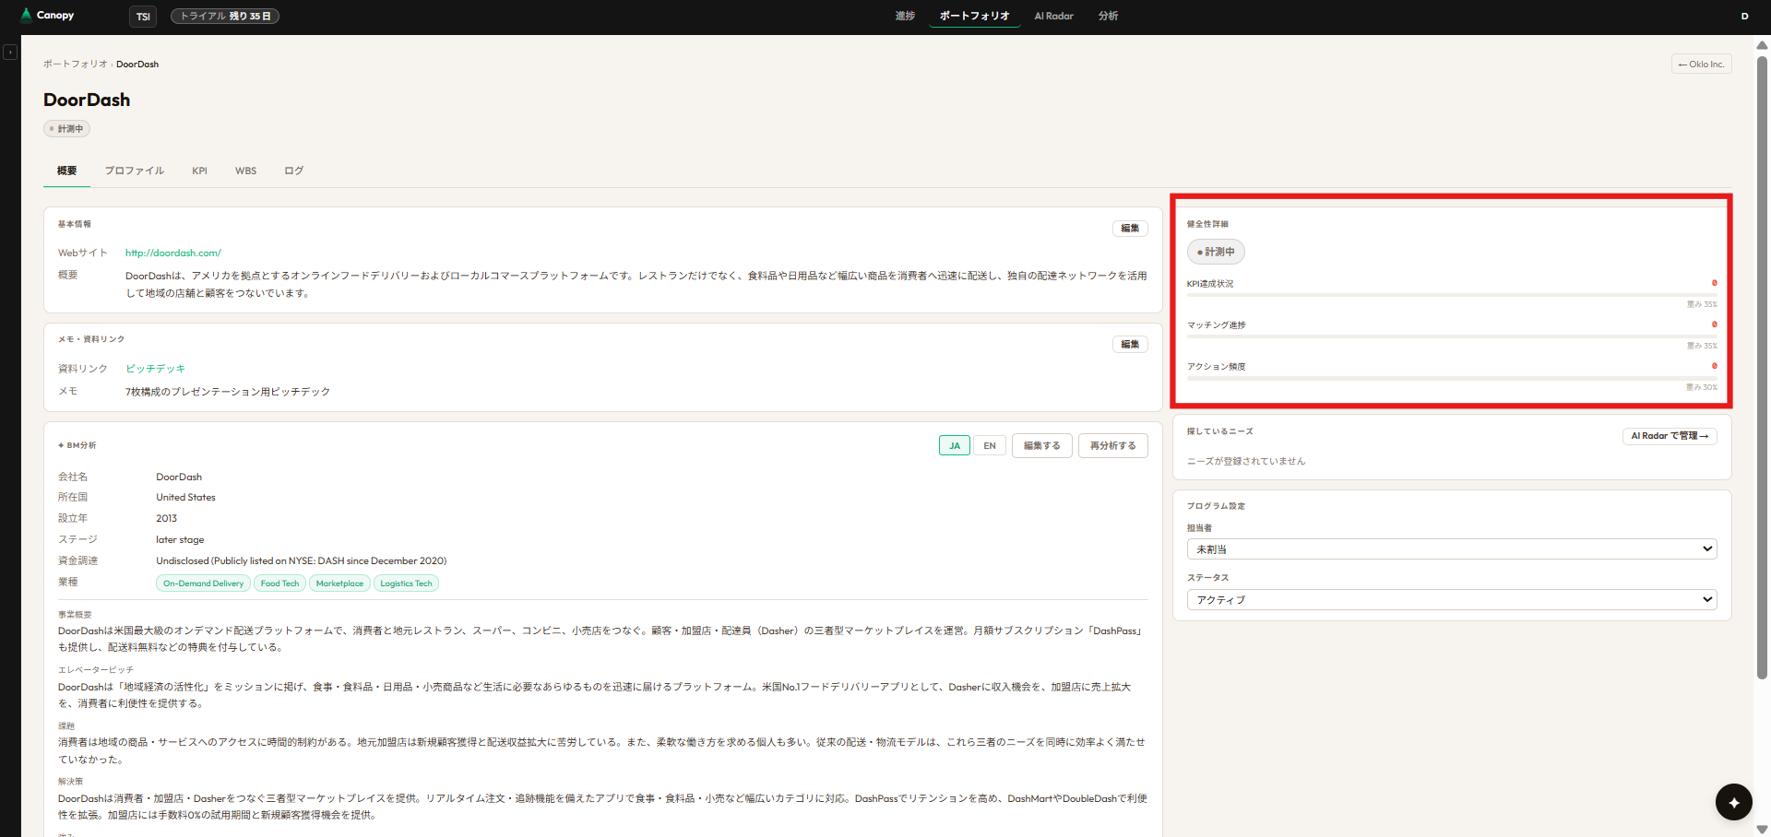Click the BM分析 section heading

point(77,445)
